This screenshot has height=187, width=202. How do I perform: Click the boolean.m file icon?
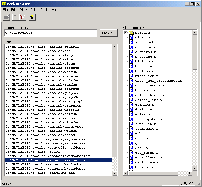coord(131,71)
